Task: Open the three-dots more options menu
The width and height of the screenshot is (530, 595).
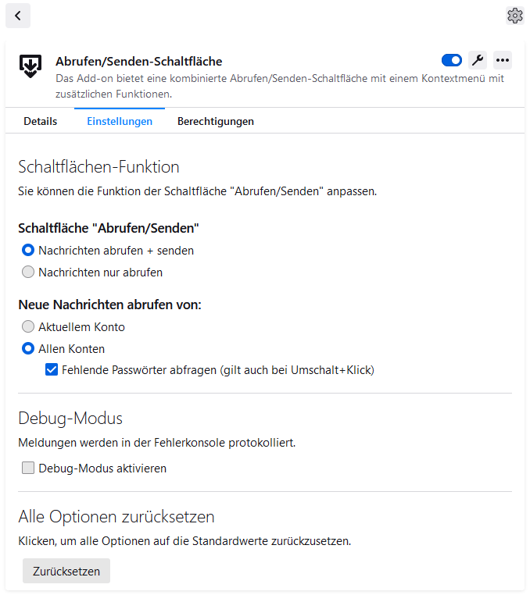Action: coord(503,60)
